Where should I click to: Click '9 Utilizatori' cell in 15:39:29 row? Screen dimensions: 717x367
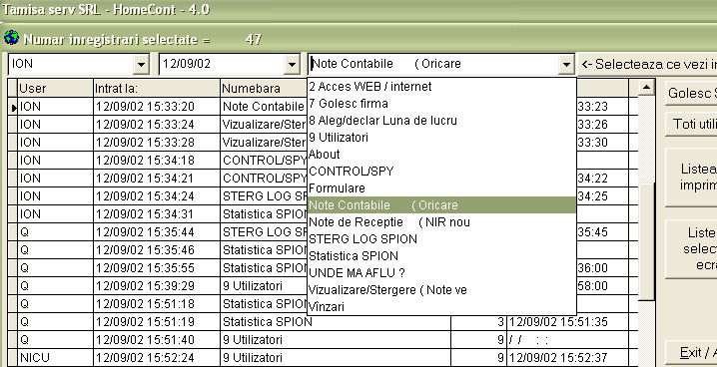tap(264, 286)
